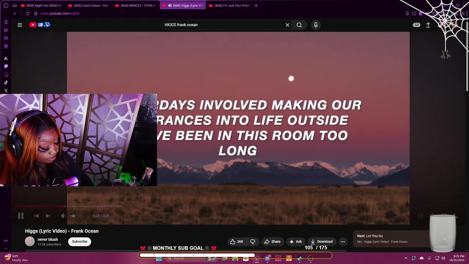
Task: Open the Steam taskbar icon
Action: pyautogui.click(x=300, y=258)
